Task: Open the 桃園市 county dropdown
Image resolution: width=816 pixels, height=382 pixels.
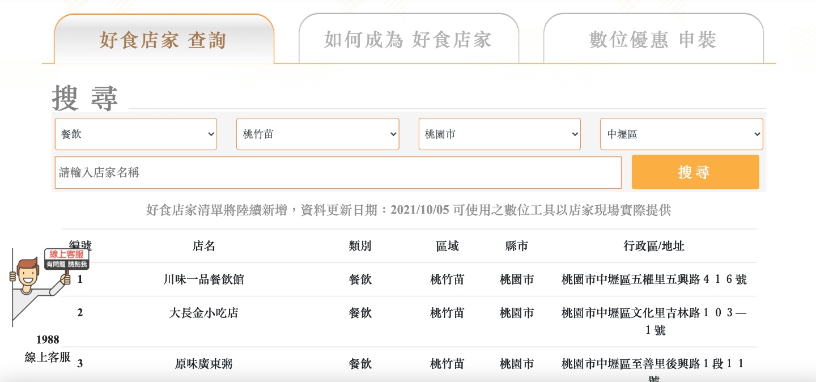Action: tap(499, 134)
